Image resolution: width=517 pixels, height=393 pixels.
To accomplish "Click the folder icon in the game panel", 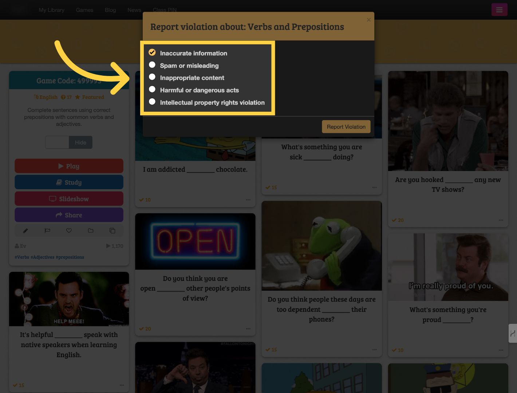I will pyautogui.click(x=91, y=231).
